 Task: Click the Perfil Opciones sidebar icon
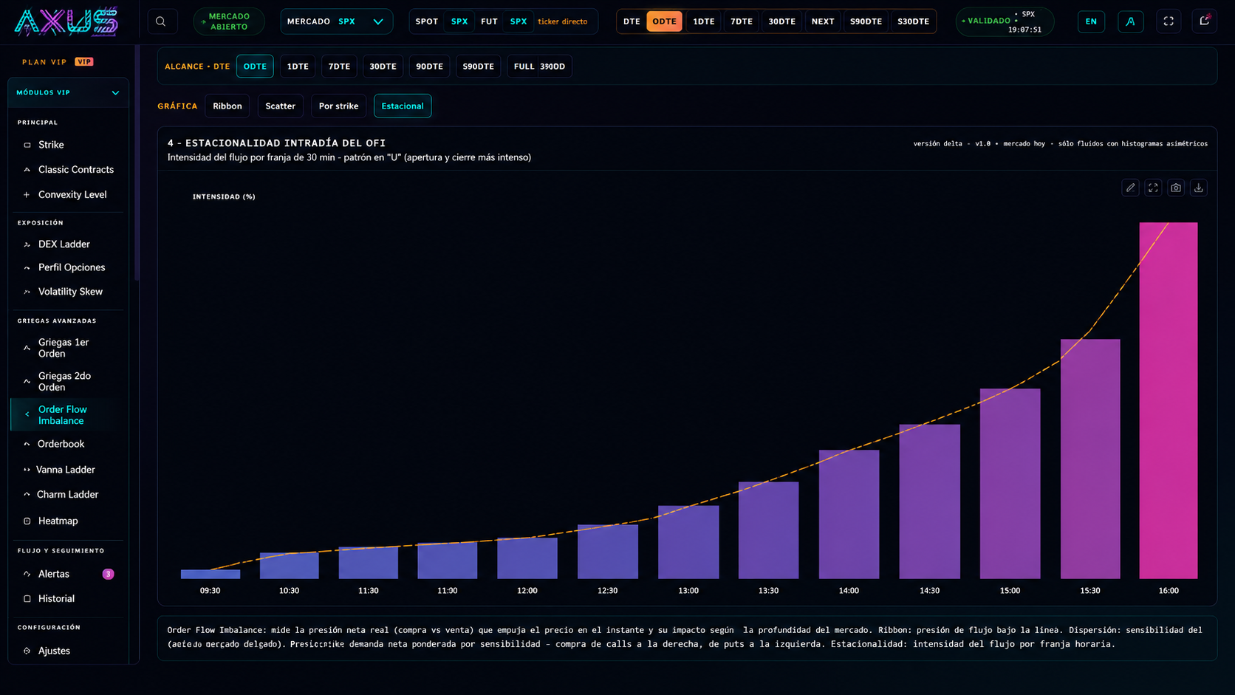pos(27,268)
